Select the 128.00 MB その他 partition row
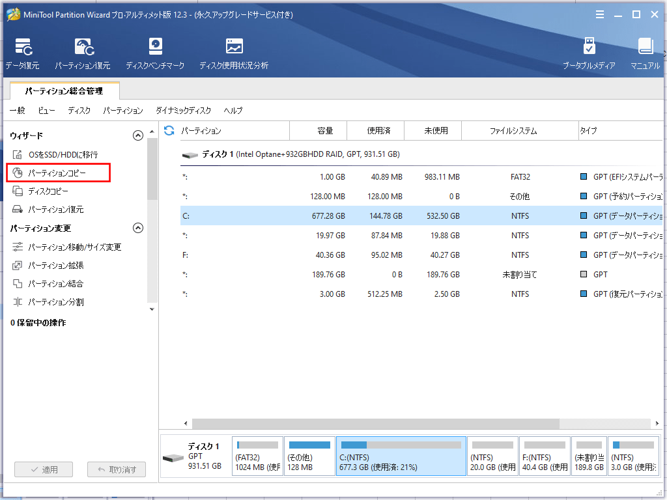Screen dimensions: 667x500 click(x=421, y=196)
